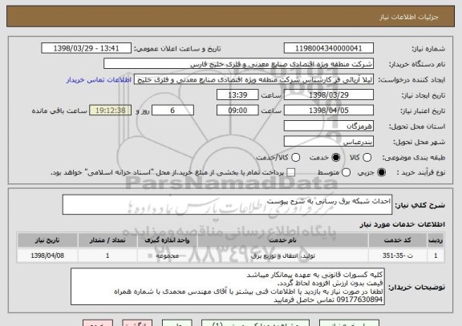
Task: Click the نام خدمت column header
Action: [x=283, y=240]
